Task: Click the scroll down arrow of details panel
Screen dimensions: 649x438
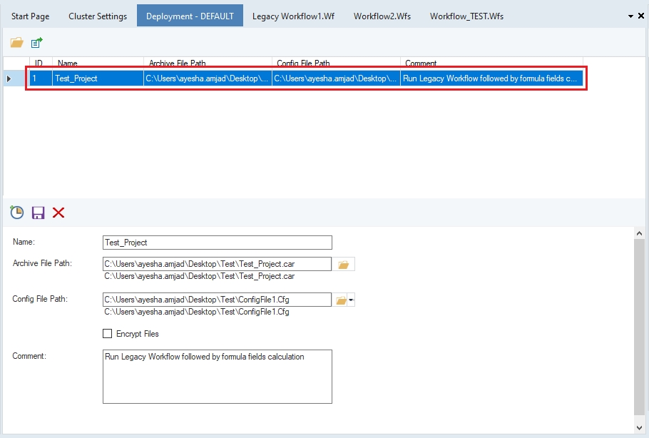Action: click(x=640, y=427)
